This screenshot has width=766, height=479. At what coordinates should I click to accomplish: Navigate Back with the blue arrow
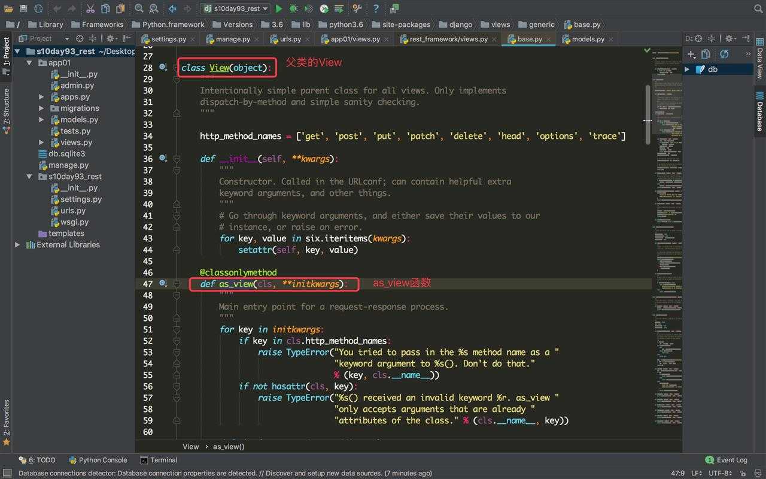pyautogui.click(x=172, y=8)
